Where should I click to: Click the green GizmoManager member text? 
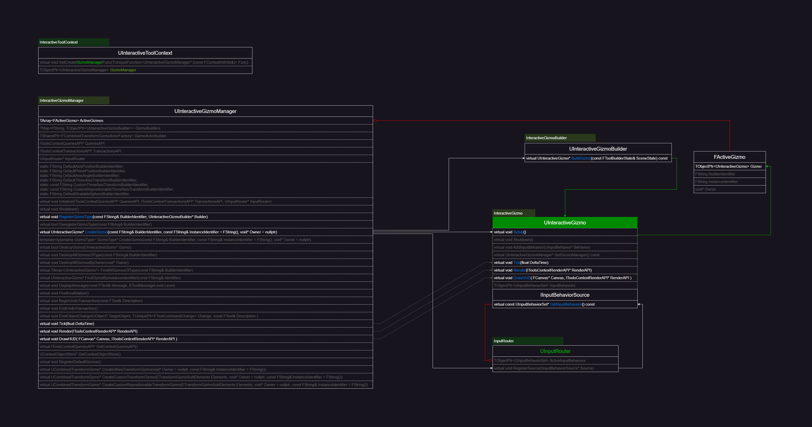[x=123, y=70]
